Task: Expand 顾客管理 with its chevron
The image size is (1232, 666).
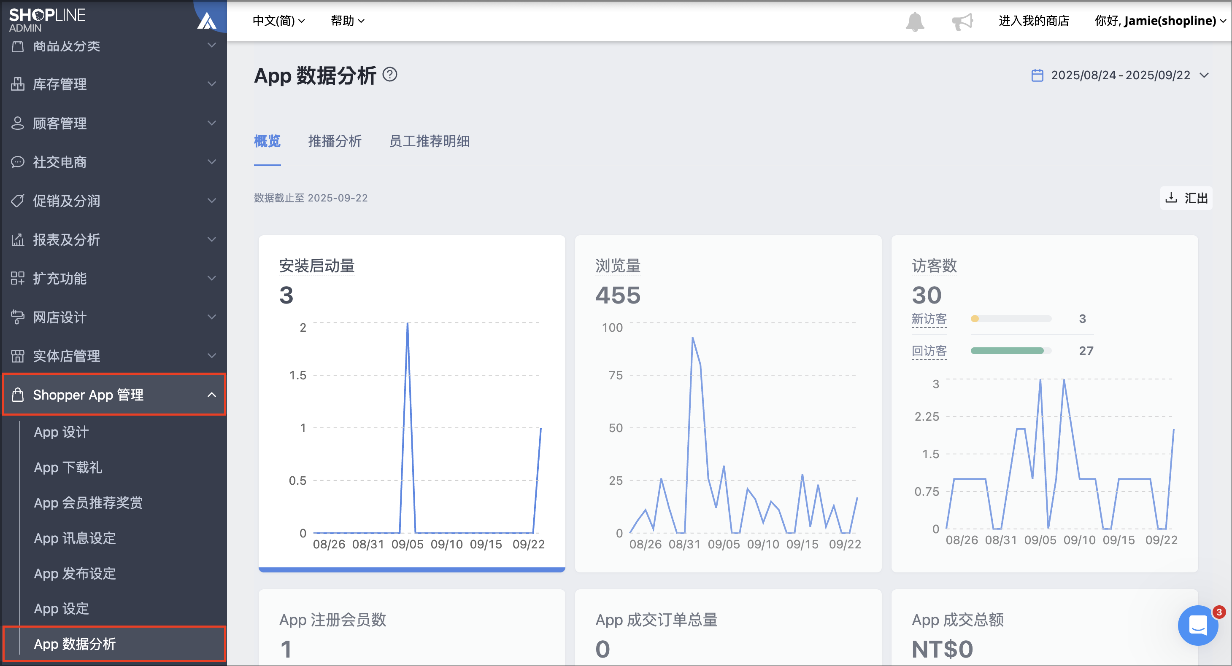Action: pyautogui.click(x=211, y=123)
